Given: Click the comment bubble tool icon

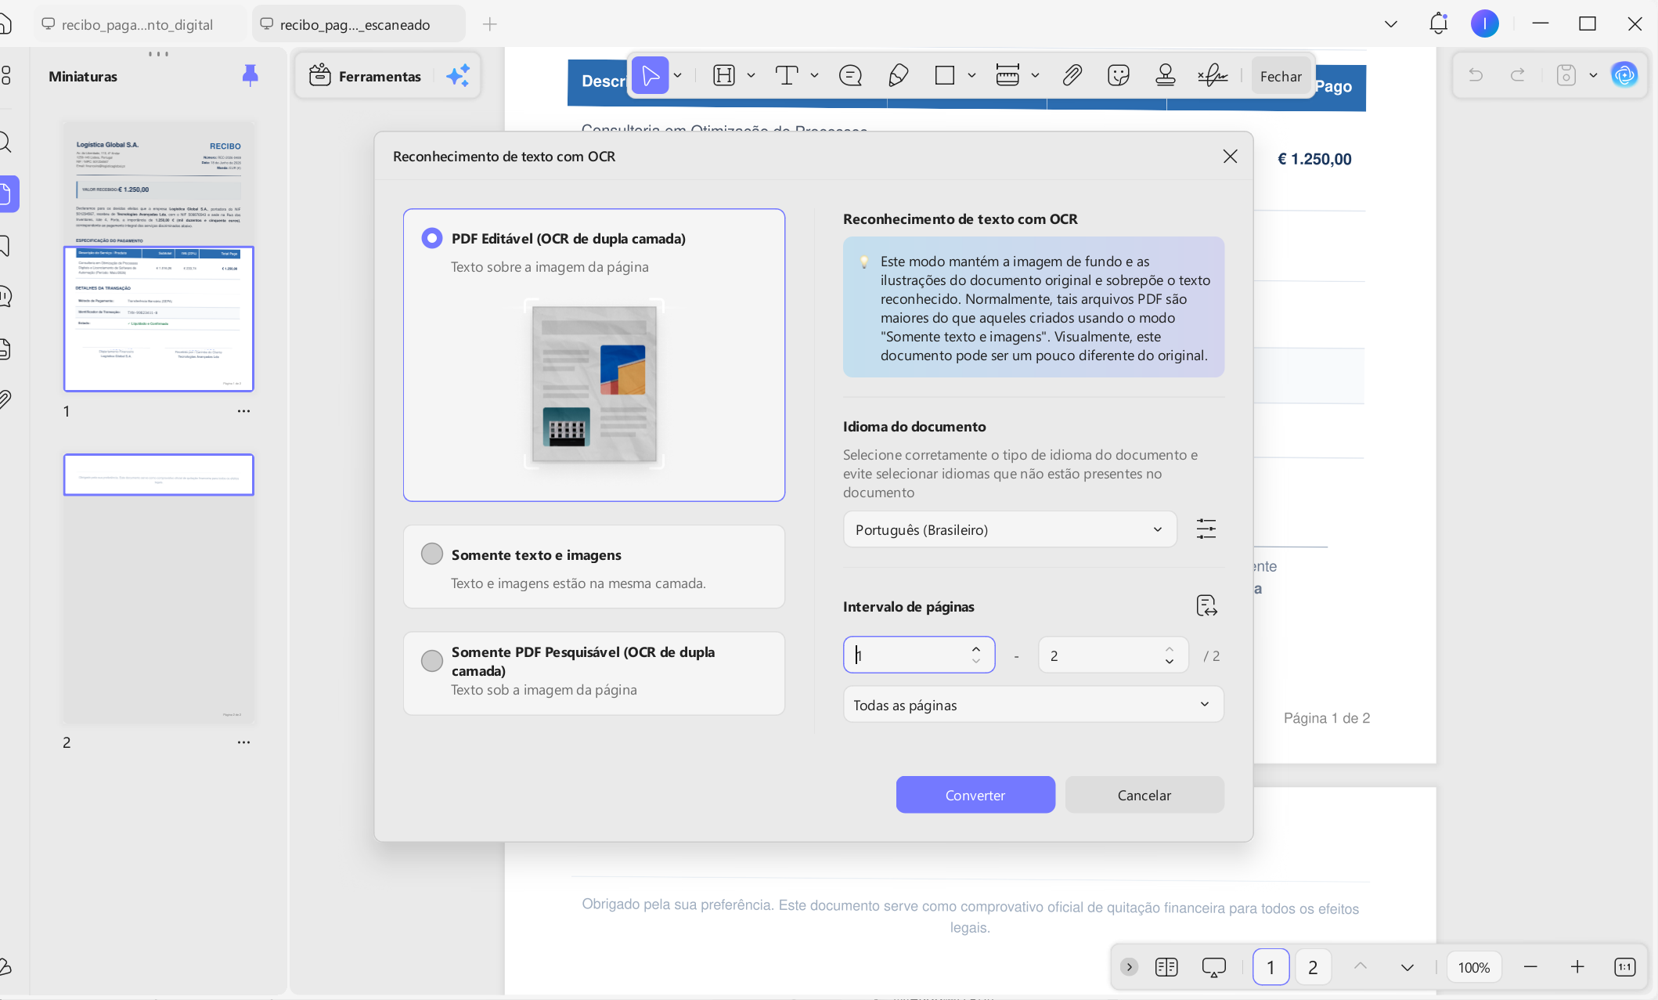Looking at the screenshot, I should [850, 76].
